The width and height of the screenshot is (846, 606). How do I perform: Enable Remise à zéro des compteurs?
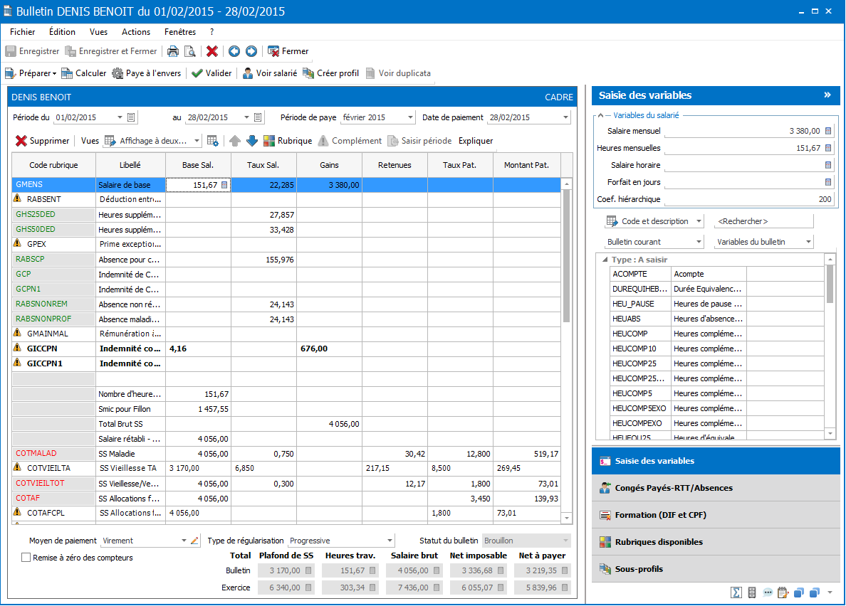[27, 558]
